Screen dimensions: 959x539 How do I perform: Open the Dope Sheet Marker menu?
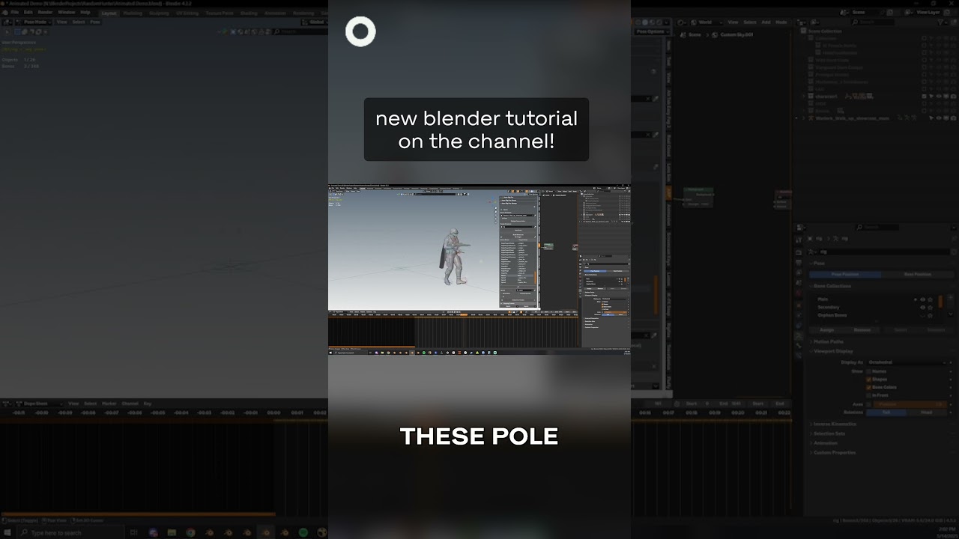tap(109, 404)
